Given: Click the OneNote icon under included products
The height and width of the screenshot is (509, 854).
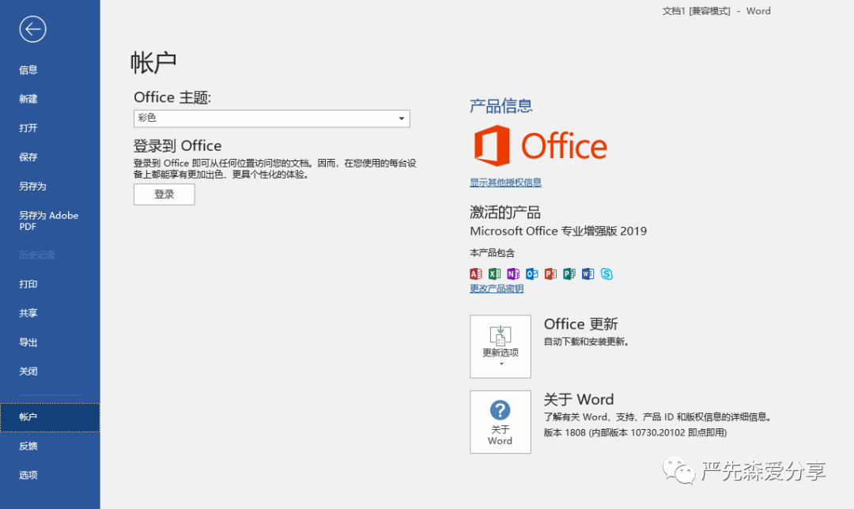Looking at the screenshot, I should coord(513,273).
